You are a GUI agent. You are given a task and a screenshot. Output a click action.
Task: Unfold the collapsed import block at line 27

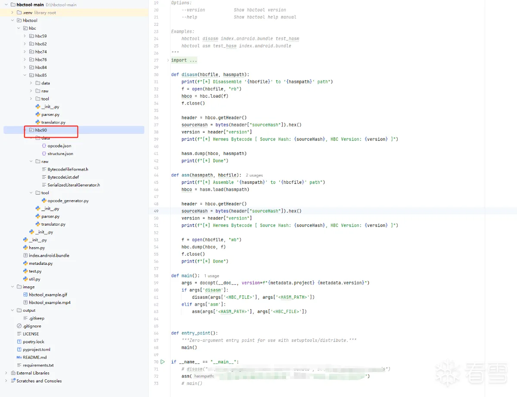(168, 60)
